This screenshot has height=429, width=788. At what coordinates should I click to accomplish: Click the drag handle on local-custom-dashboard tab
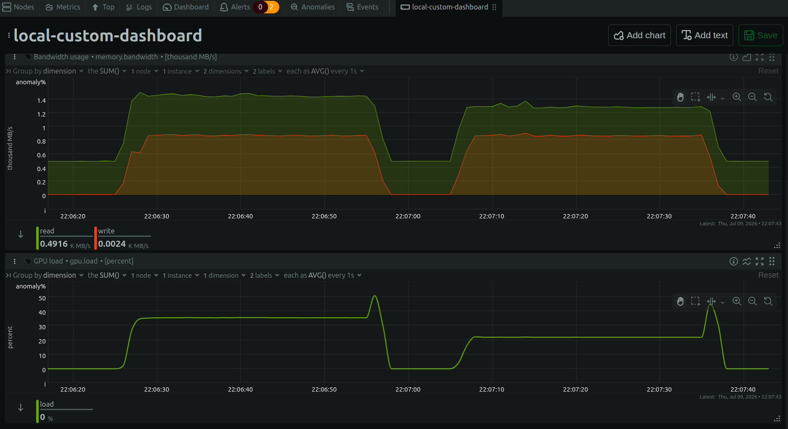tap(494, 7)
